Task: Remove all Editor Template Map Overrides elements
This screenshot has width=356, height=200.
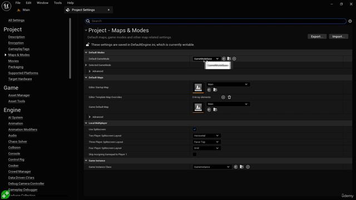Action: [229, 97]
